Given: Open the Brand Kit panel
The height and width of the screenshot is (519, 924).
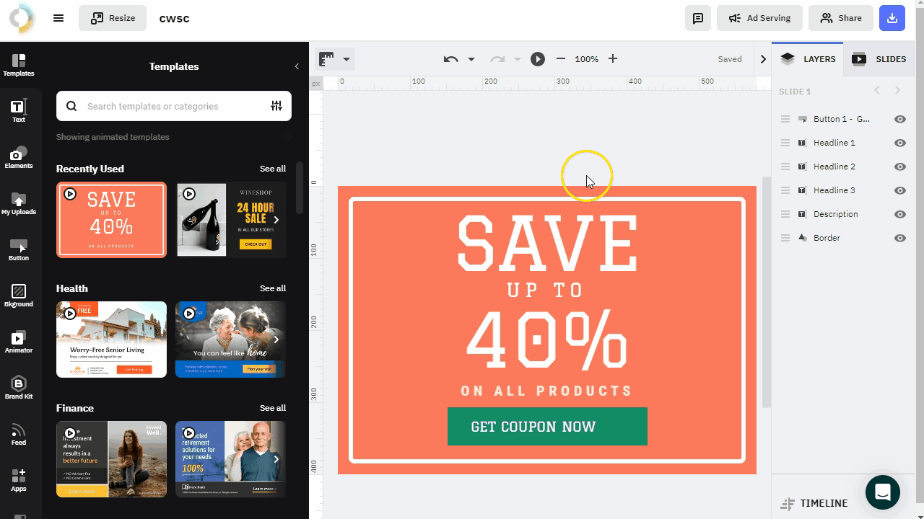Looking at the screenshot, I should click(x=19, y=387).
